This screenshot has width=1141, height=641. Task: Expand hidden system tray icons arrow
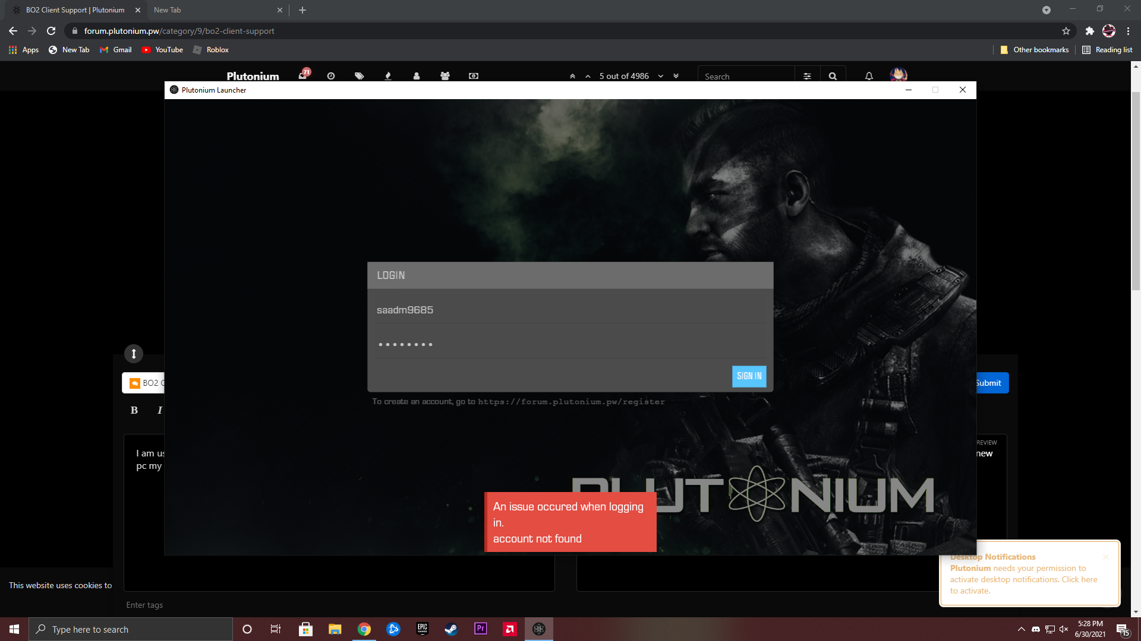click(1021, 629)
